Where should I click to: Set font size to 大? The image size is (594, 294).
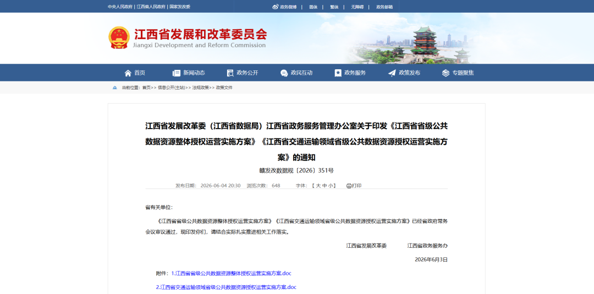tap(318, 186)
